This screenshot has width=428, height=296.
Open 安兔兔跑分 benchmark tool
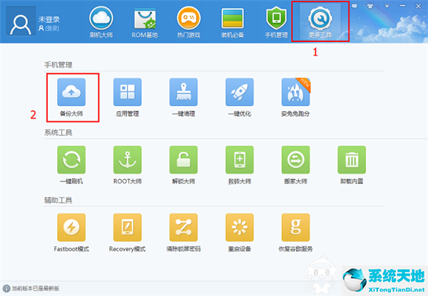[295, 97]
